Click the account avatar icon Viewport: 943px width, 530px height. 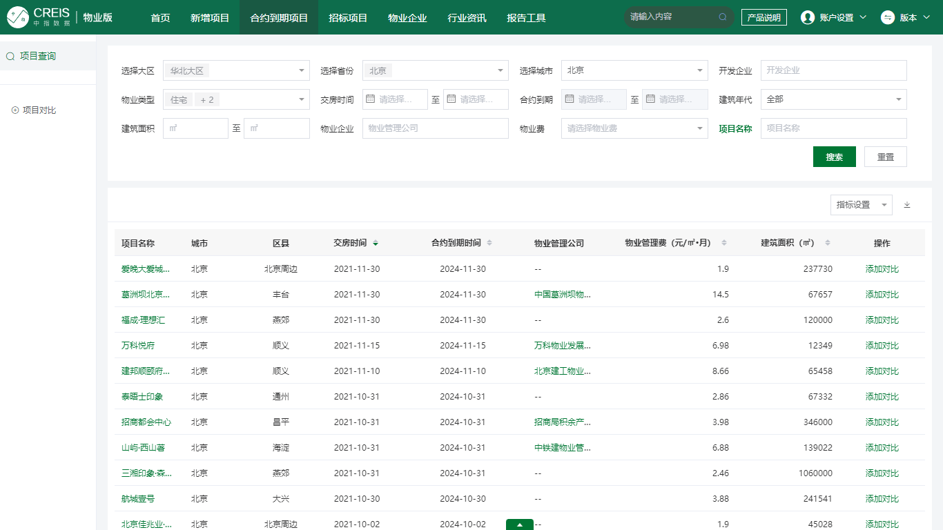[807, 18]
